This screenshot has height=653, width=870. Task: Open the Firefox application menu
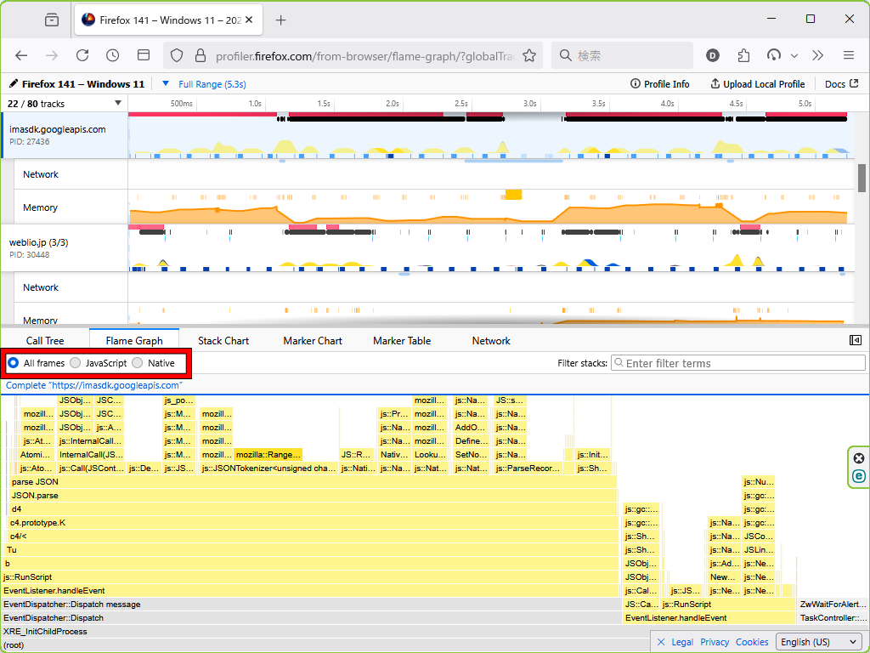pos(849,55)
